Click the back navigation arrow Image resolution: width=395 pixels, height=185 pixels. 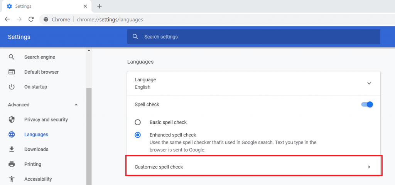7,19
